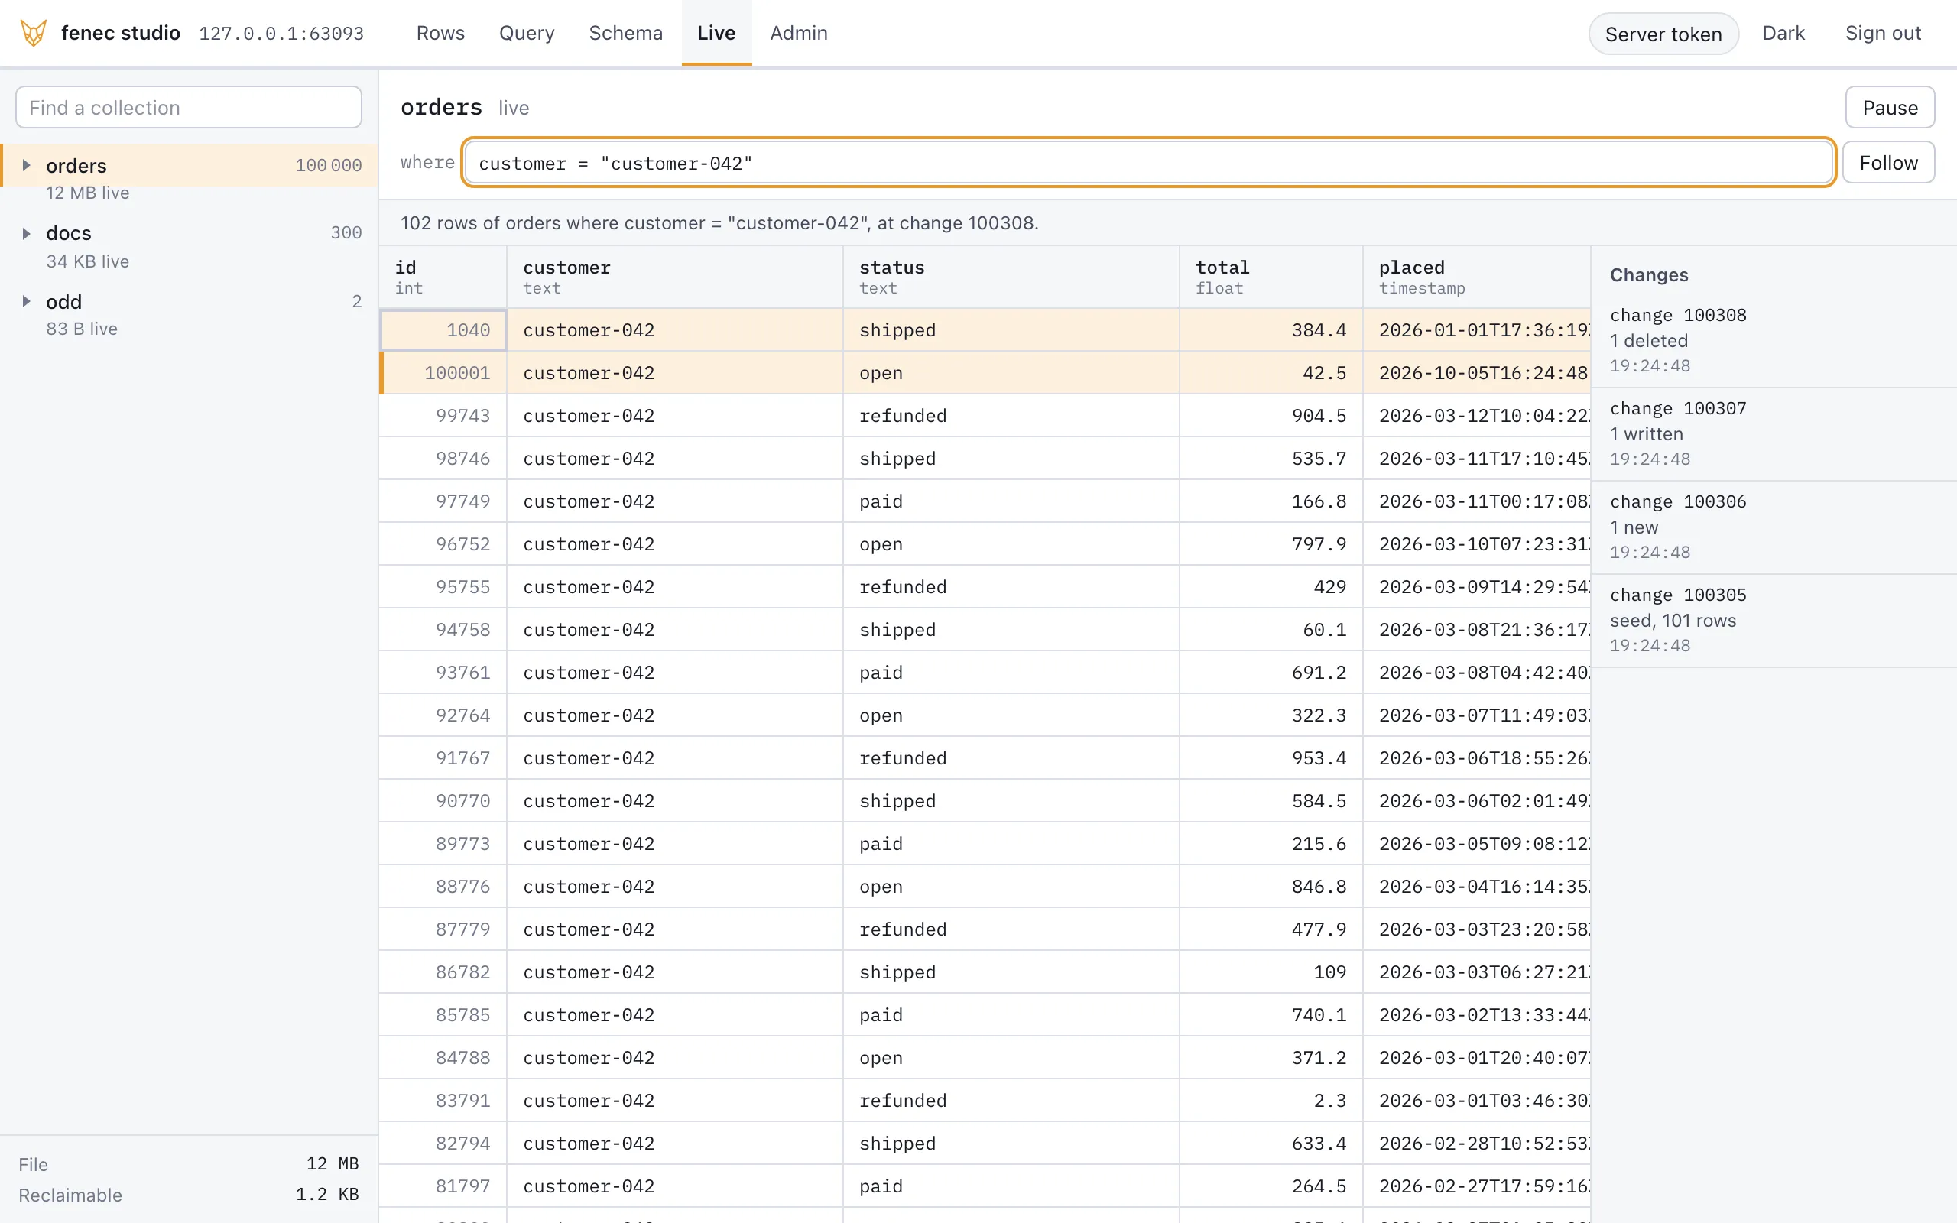Viewport: 1957px width, 1223px height.
Task: Open change 100307 entry (1 written)
Action: coord(1774,434)
